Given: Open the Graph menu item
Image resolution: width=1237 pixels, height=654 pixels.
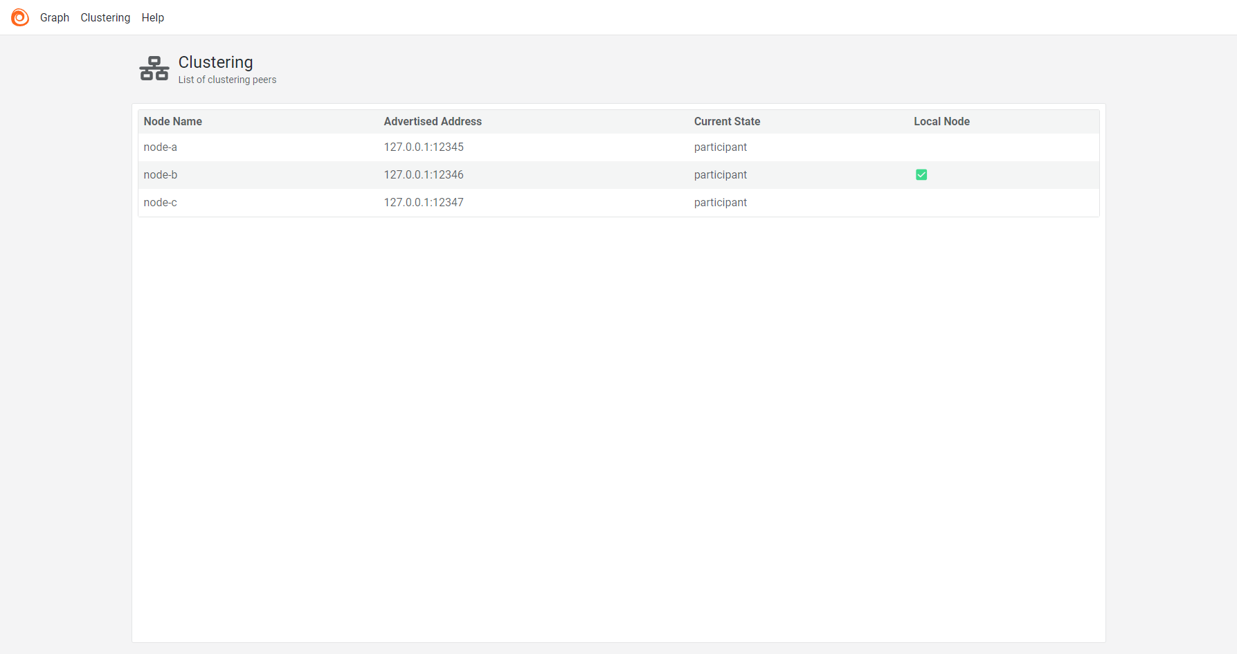Looking at the screenshot, I should point(55,17).
